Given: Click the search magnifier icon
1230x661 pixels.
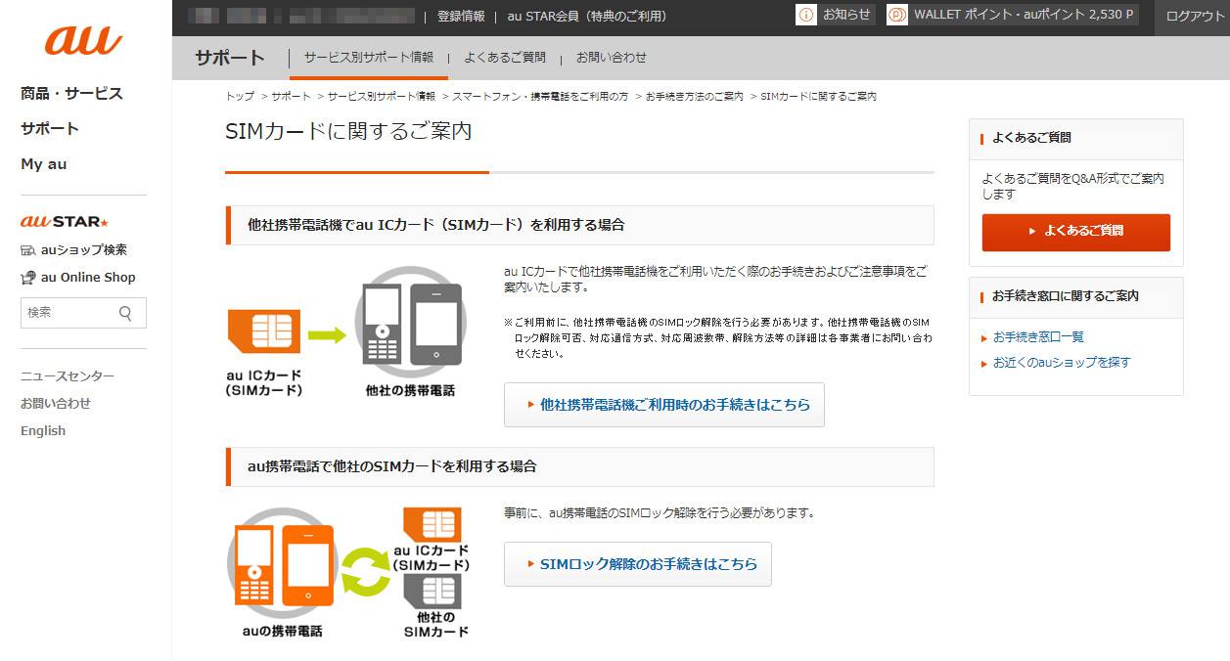Looking at the screenshot, I should 125,313.
